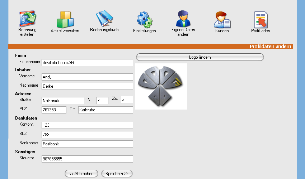Click the Profil laden document icon
The height and width of the screenshot is (179, 305).
pos(261,20)
